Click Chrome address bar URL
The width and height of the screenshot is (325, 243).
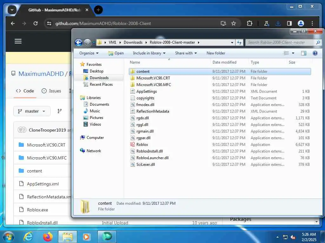[x=103, y=23]
